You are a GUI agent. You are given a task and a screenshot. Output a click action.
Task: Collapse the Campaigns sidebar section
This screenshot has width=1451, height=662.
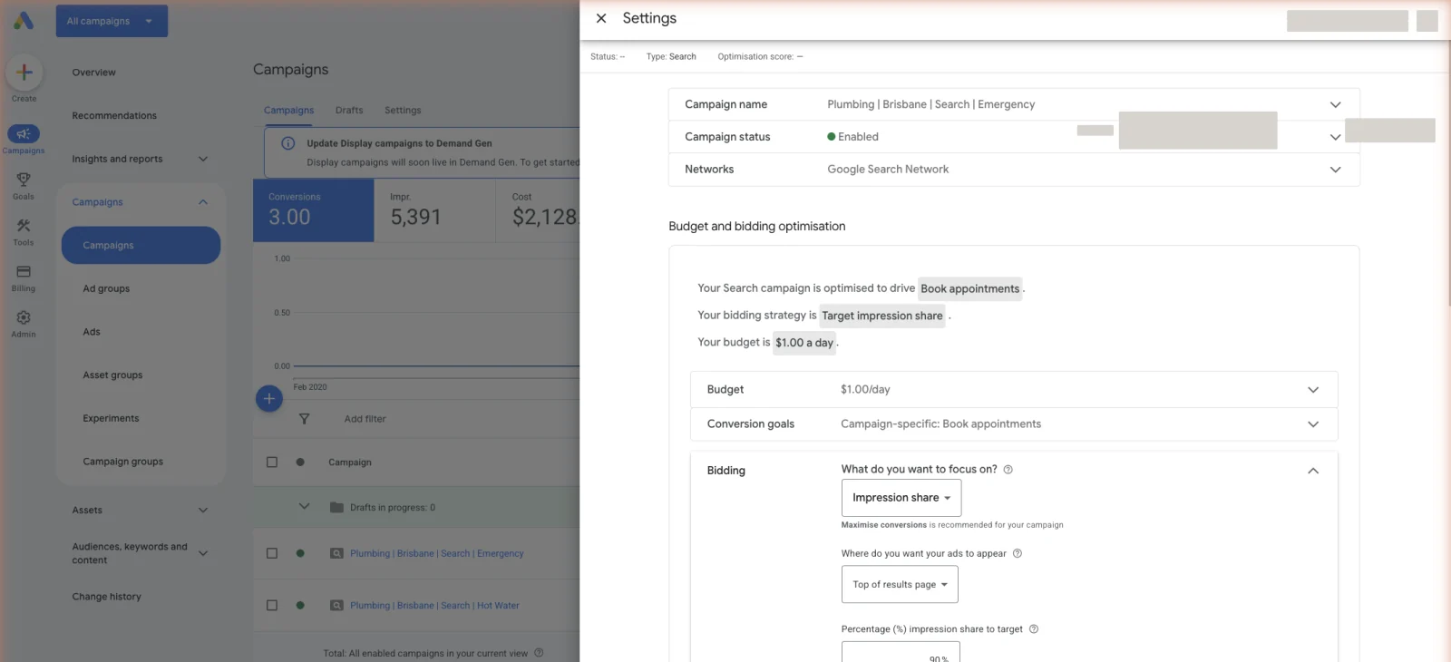coord(203,202)
